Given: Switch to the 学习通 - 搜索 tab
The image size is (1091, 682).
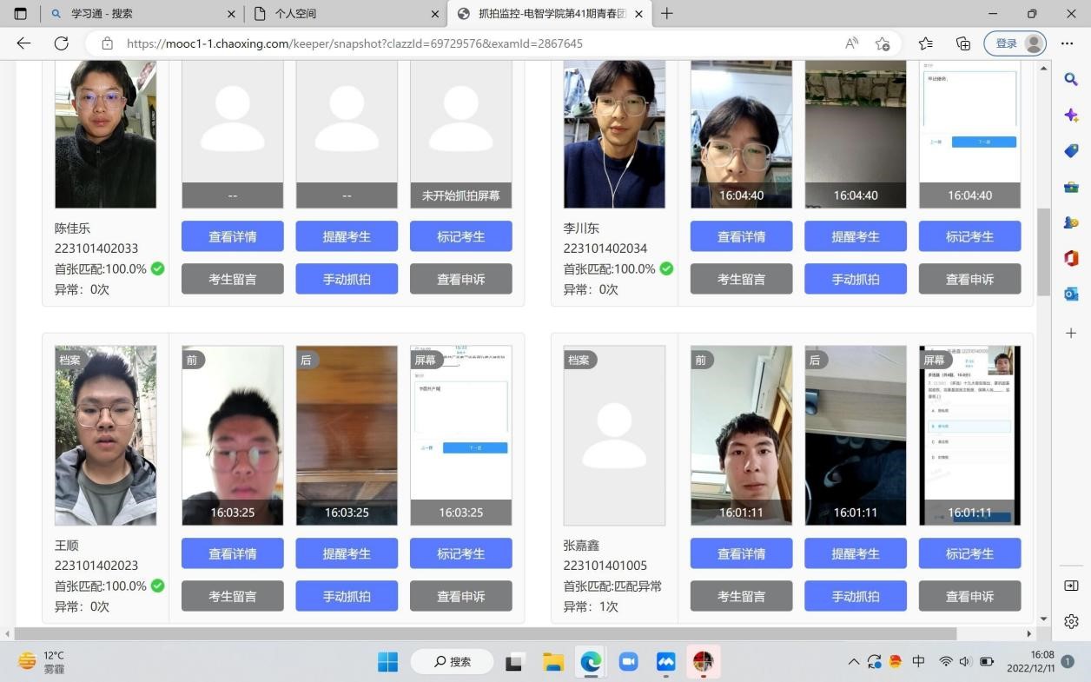Looking at the screenshot, I should click(x=139, y=14).
